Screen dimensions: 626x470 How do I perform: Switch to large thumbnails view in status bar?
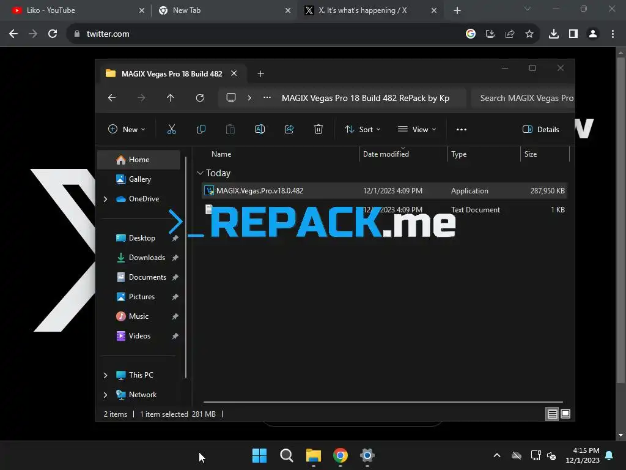click(x=565, y=414)
